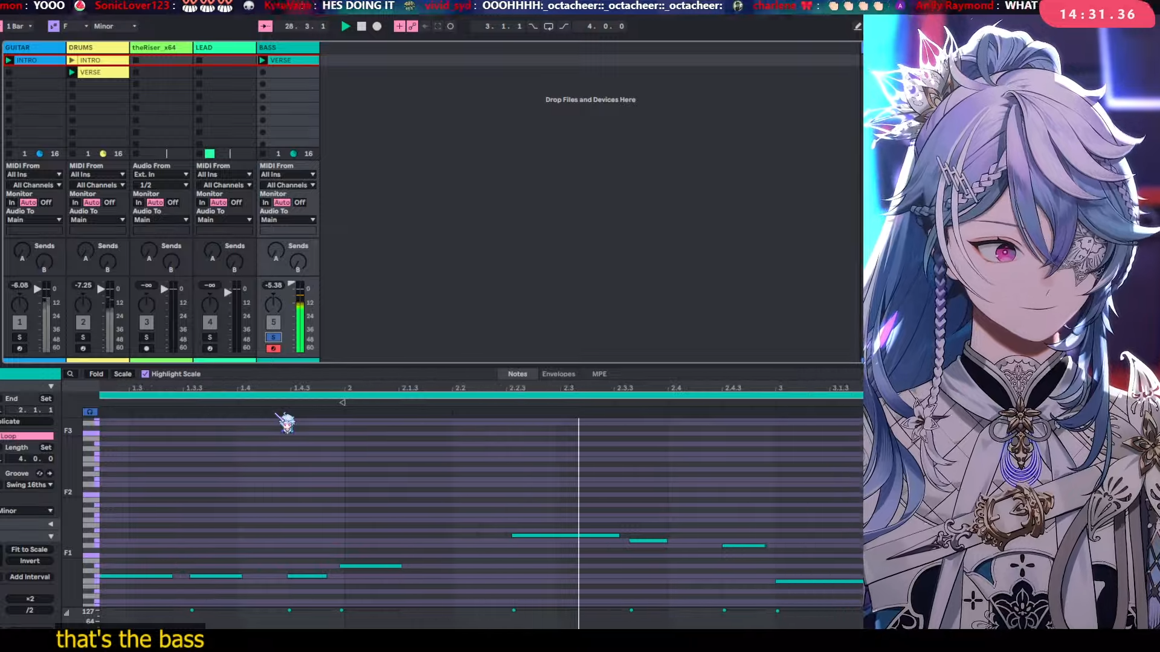Arm the LEAD track for recording
The width and height of the screenshot is (1160, 652).
tap(210, 349)
